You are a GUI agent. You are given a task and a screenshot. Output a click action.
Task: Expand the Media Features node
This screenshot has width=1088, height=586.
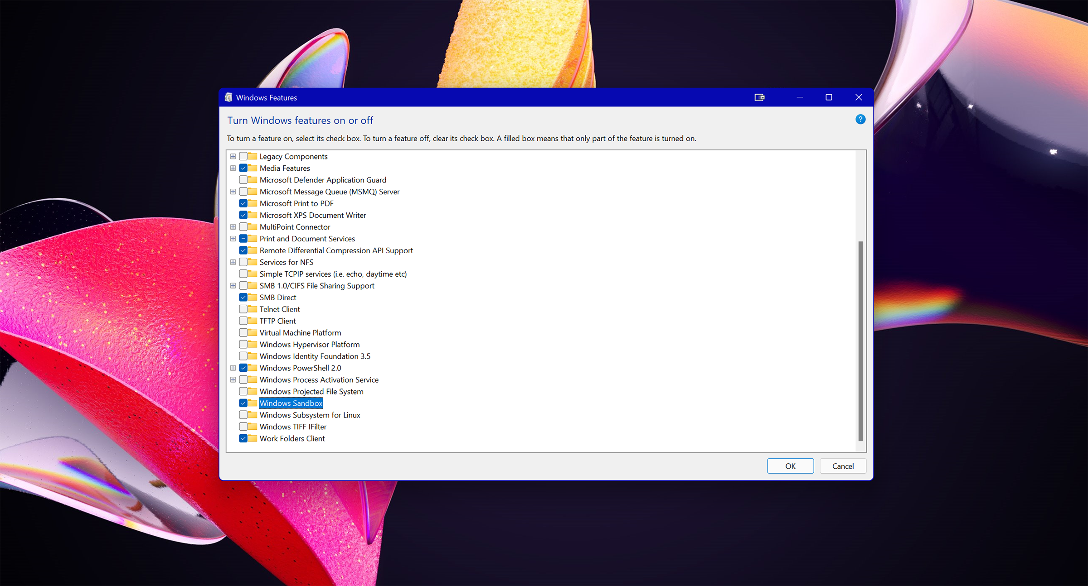tap(233, 168)
